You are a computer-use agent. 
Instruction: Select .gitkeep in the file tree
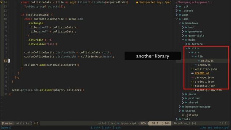(192, 115)
